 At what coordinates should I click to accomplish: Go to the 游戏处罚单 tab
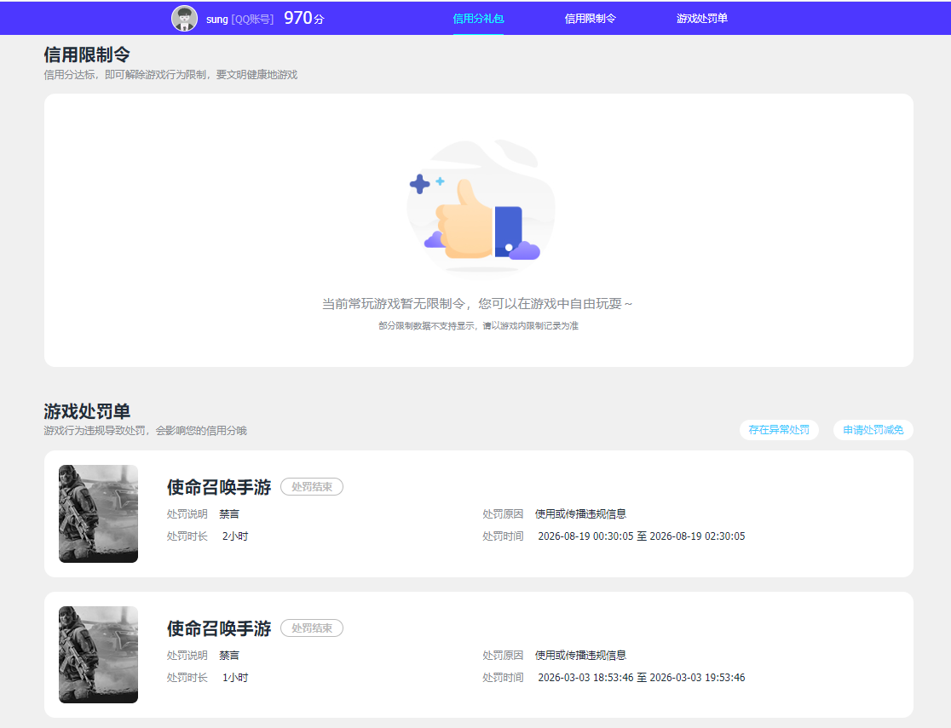coord(701,19)
